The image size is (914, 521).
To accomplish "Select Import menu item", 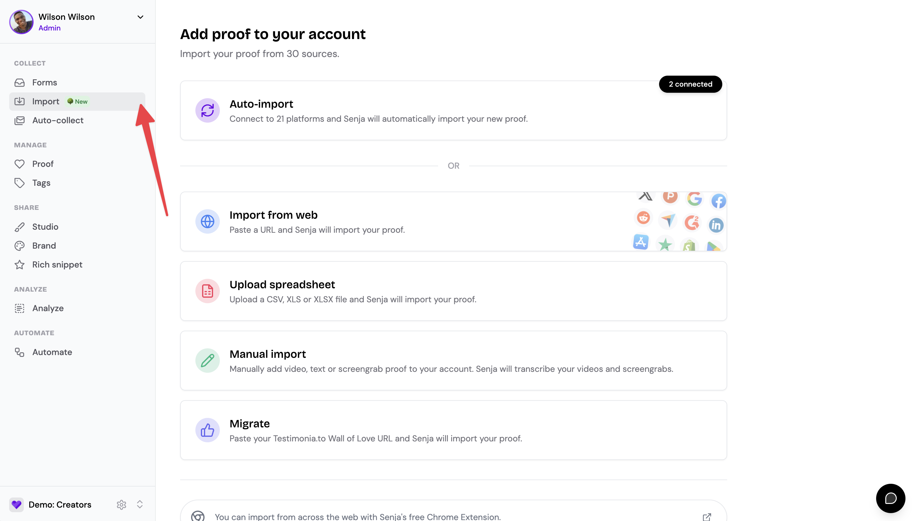I will 77,102.
